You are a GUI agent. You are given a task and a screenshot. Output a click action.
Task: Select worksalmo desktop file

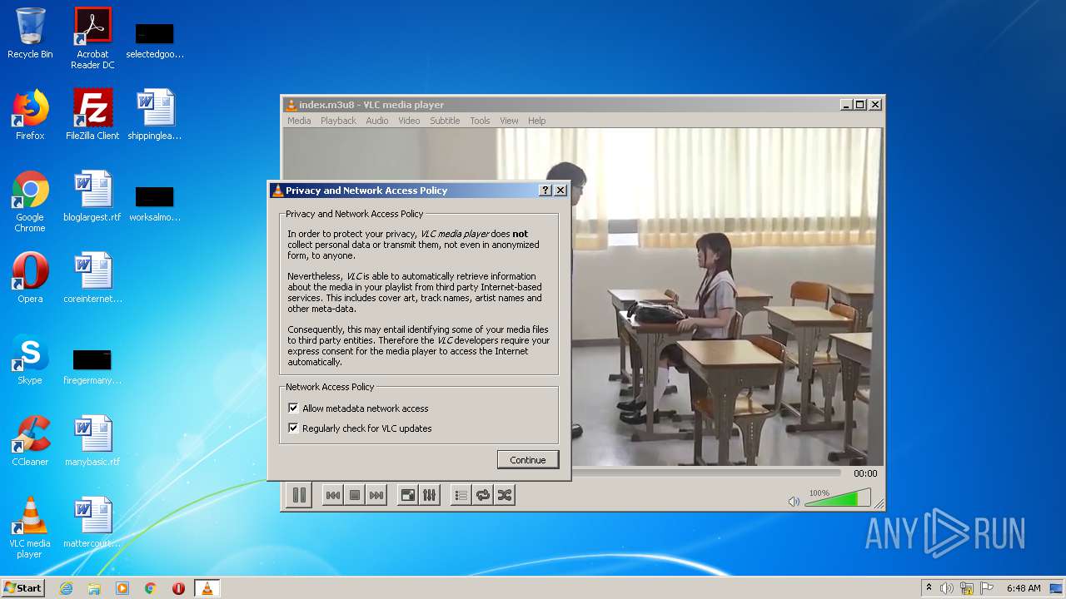coord(155,203)
